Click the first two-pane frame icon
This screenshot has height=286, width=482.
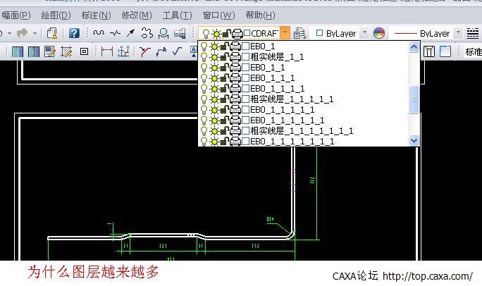[x=17, y=51]
